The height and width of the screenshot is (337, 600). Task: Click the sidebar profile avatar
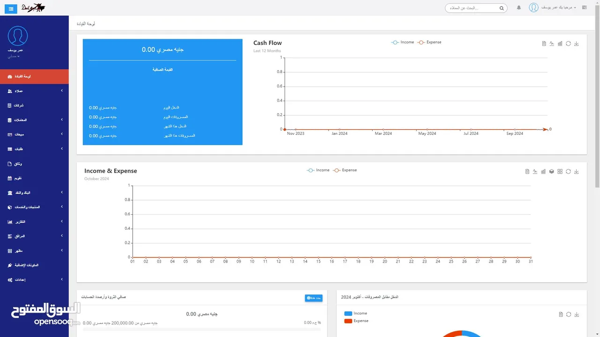coord(18,36)
